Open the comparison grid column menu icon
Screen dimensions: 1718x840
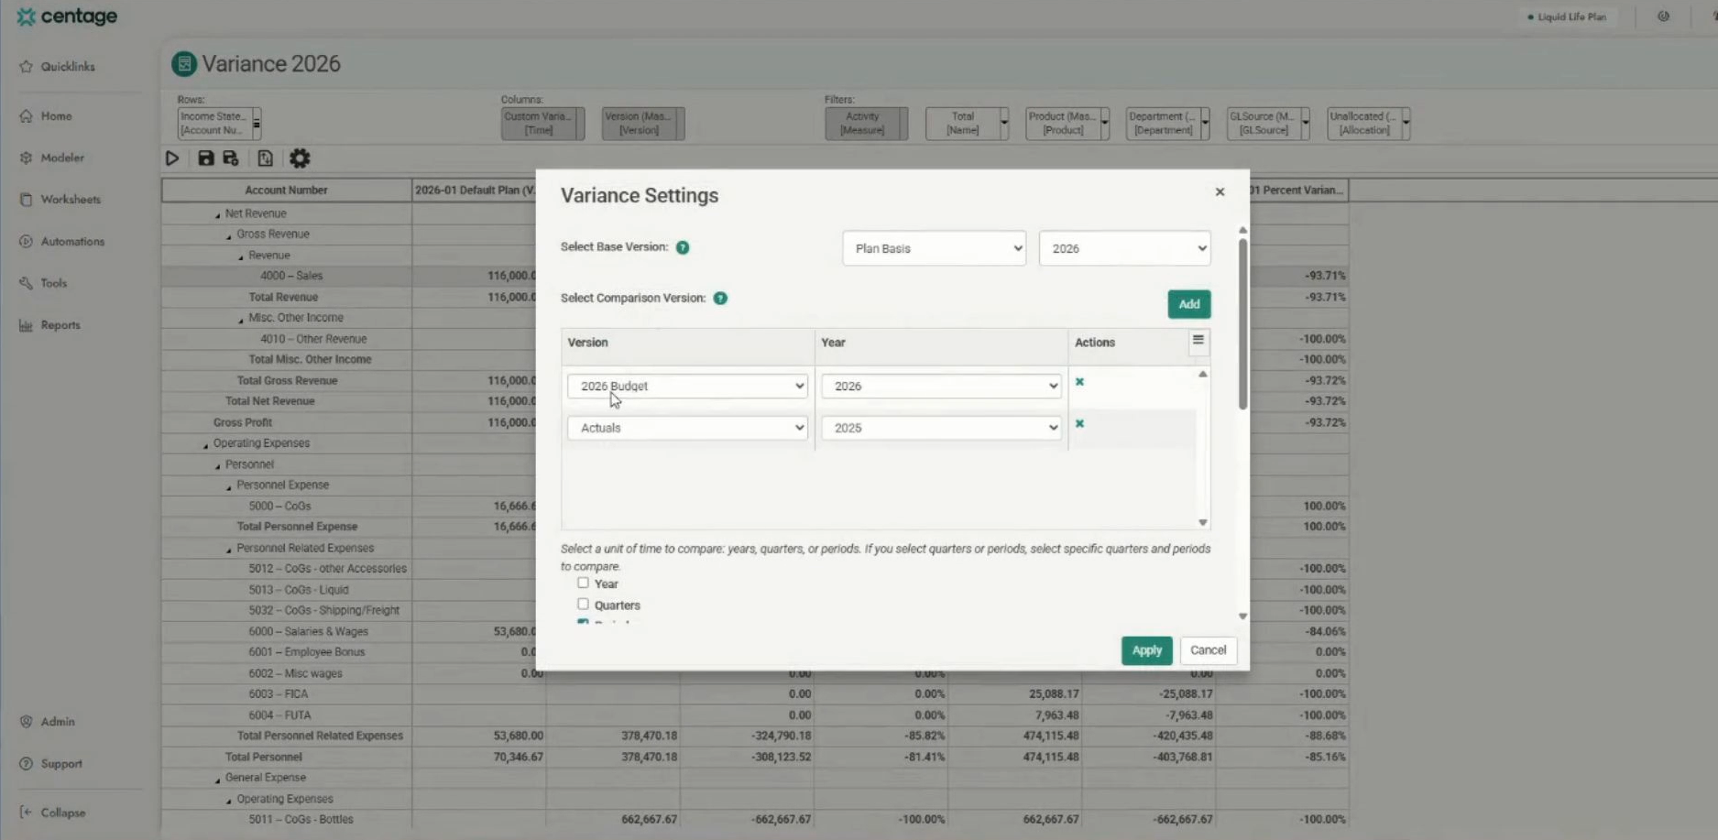coord(1198,341)
